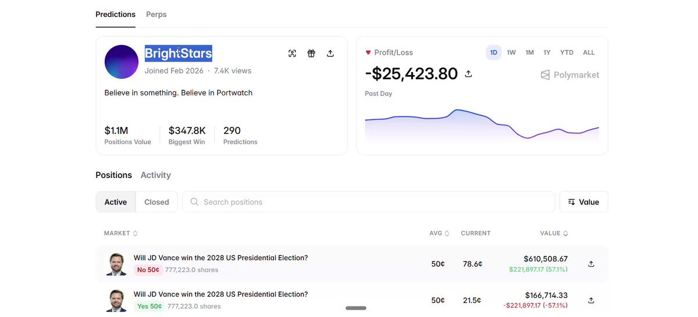Screen dimensions: 698x317
Task: Click the JD Vance photo in the No row
Action: coord(116,264)
